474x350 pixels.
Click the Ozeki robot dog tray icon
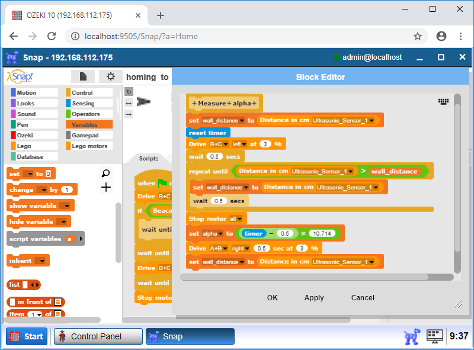pos(412,336)
